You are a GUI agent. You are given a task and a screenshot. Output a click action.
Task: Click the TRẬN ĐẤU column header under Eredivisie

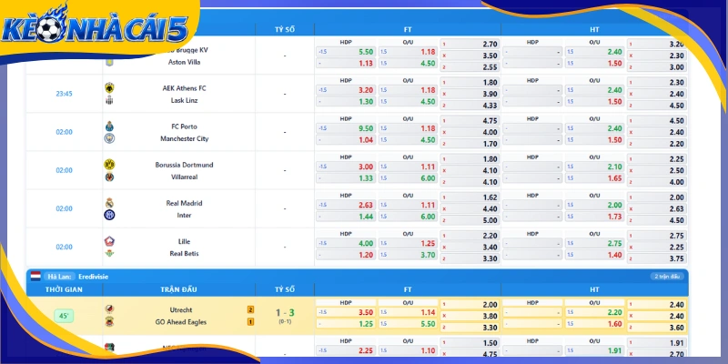coord(178,289)
